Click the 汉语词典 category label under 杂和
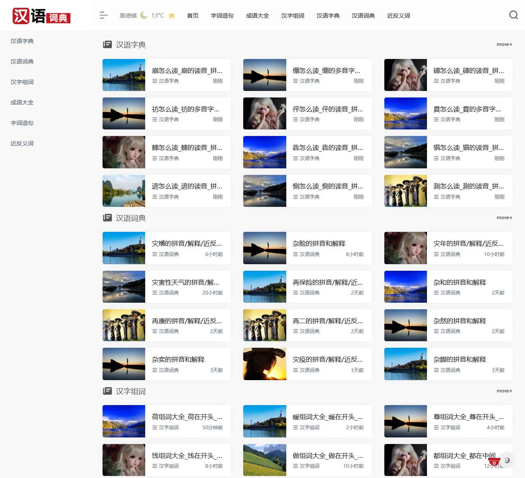Screen dimensions: 525x478 click(450, 293)
